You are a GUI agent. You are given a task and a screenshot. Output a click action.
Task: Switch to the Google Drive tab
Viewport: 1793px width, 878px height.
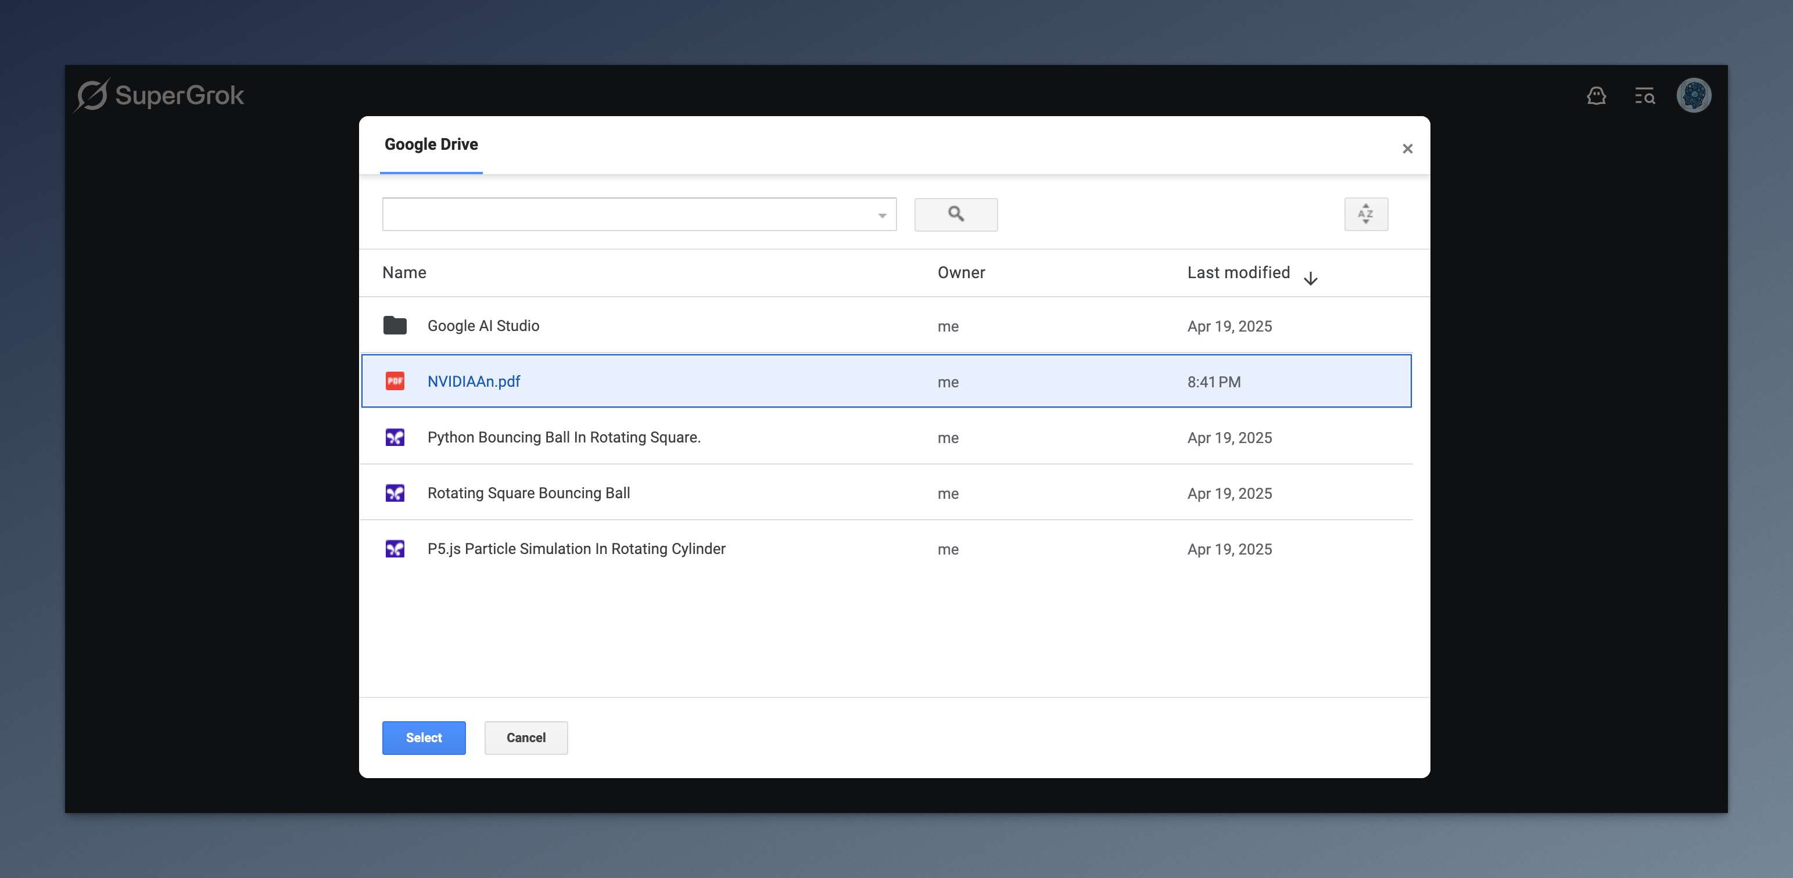click(431, 145)
